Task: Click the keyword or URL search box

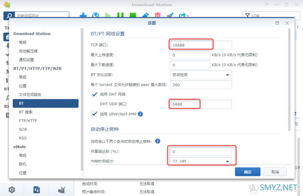Action: click(42, 16)
